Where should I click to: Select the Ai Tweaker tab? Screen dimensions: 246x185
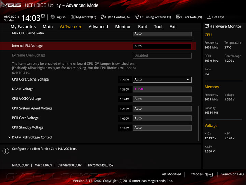click(x=71, y=27)
